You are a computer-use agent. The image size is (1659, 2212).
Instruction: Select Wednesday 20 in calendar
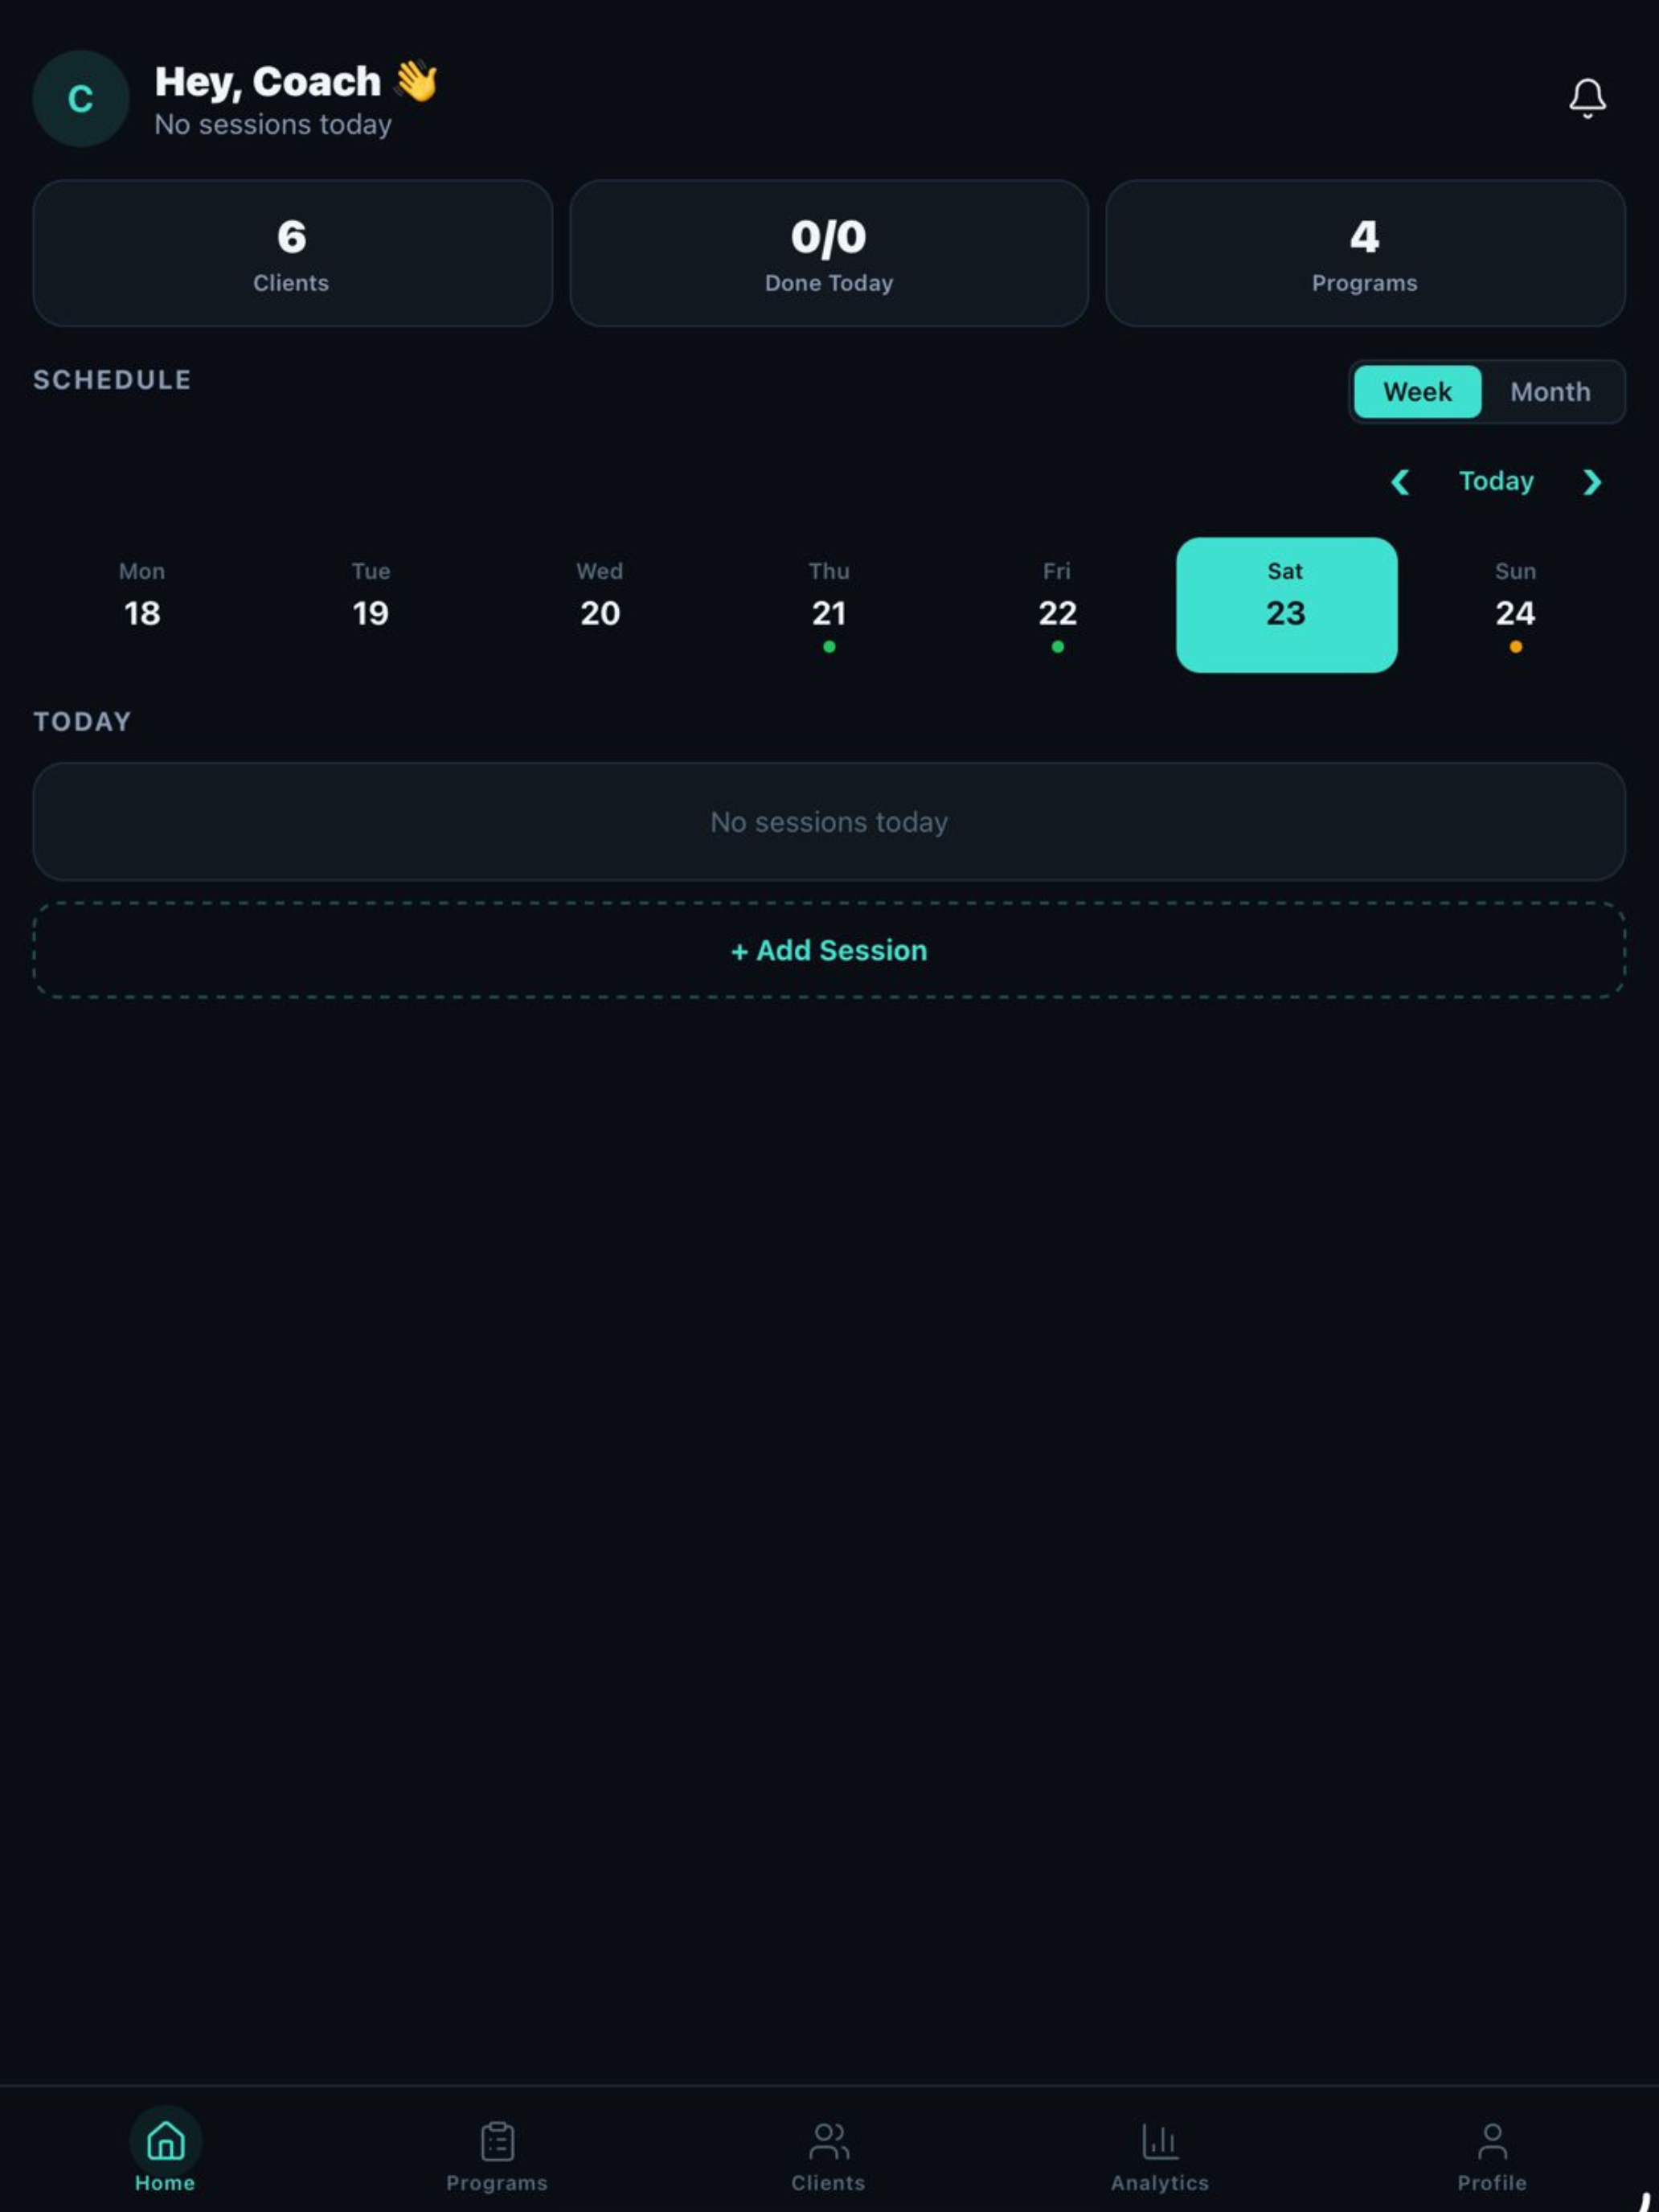point(600,605)
